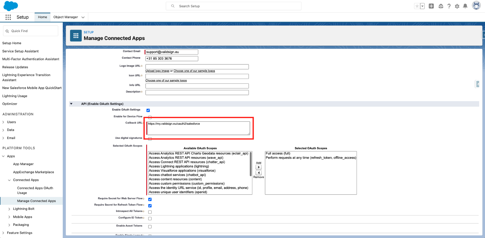Tick the Use digital signatures checkbox
Screen dimensions: 485x238
tap(150, 139)
